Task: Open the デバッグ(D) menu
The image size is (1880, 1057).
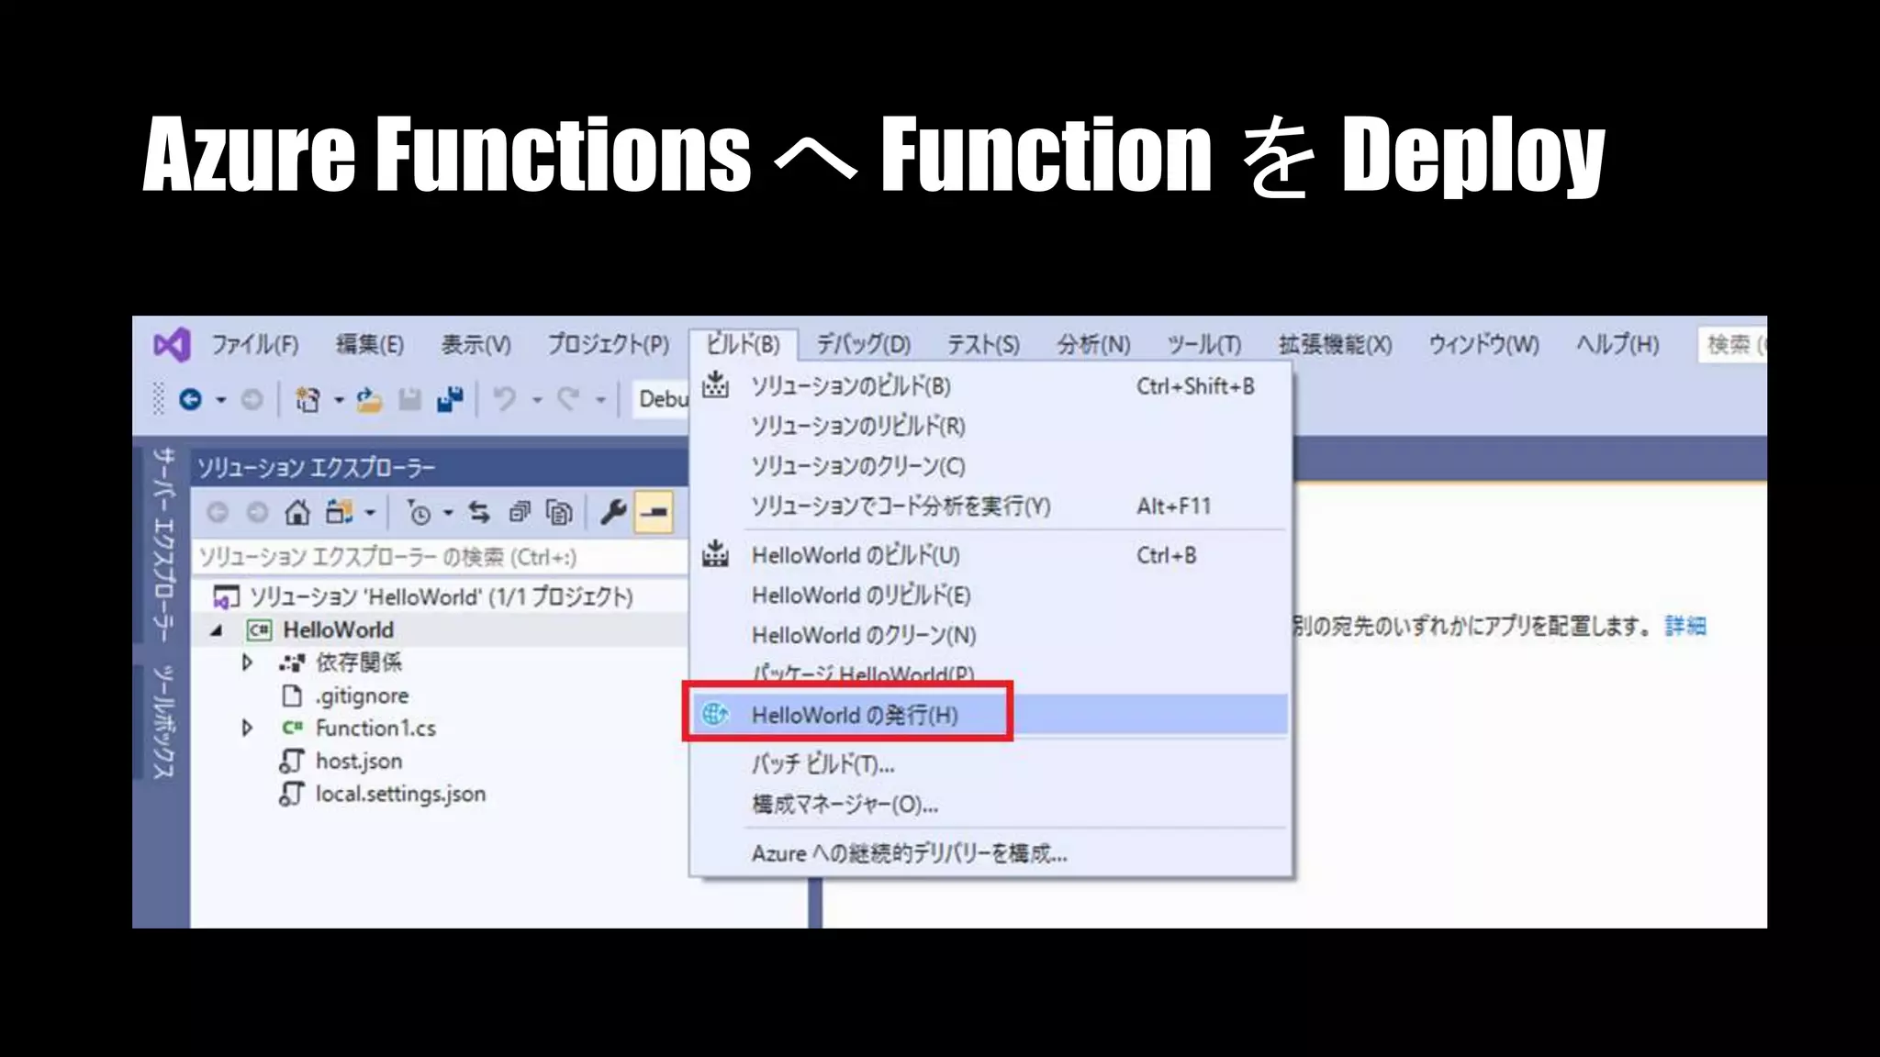Action: click(864, 345)
